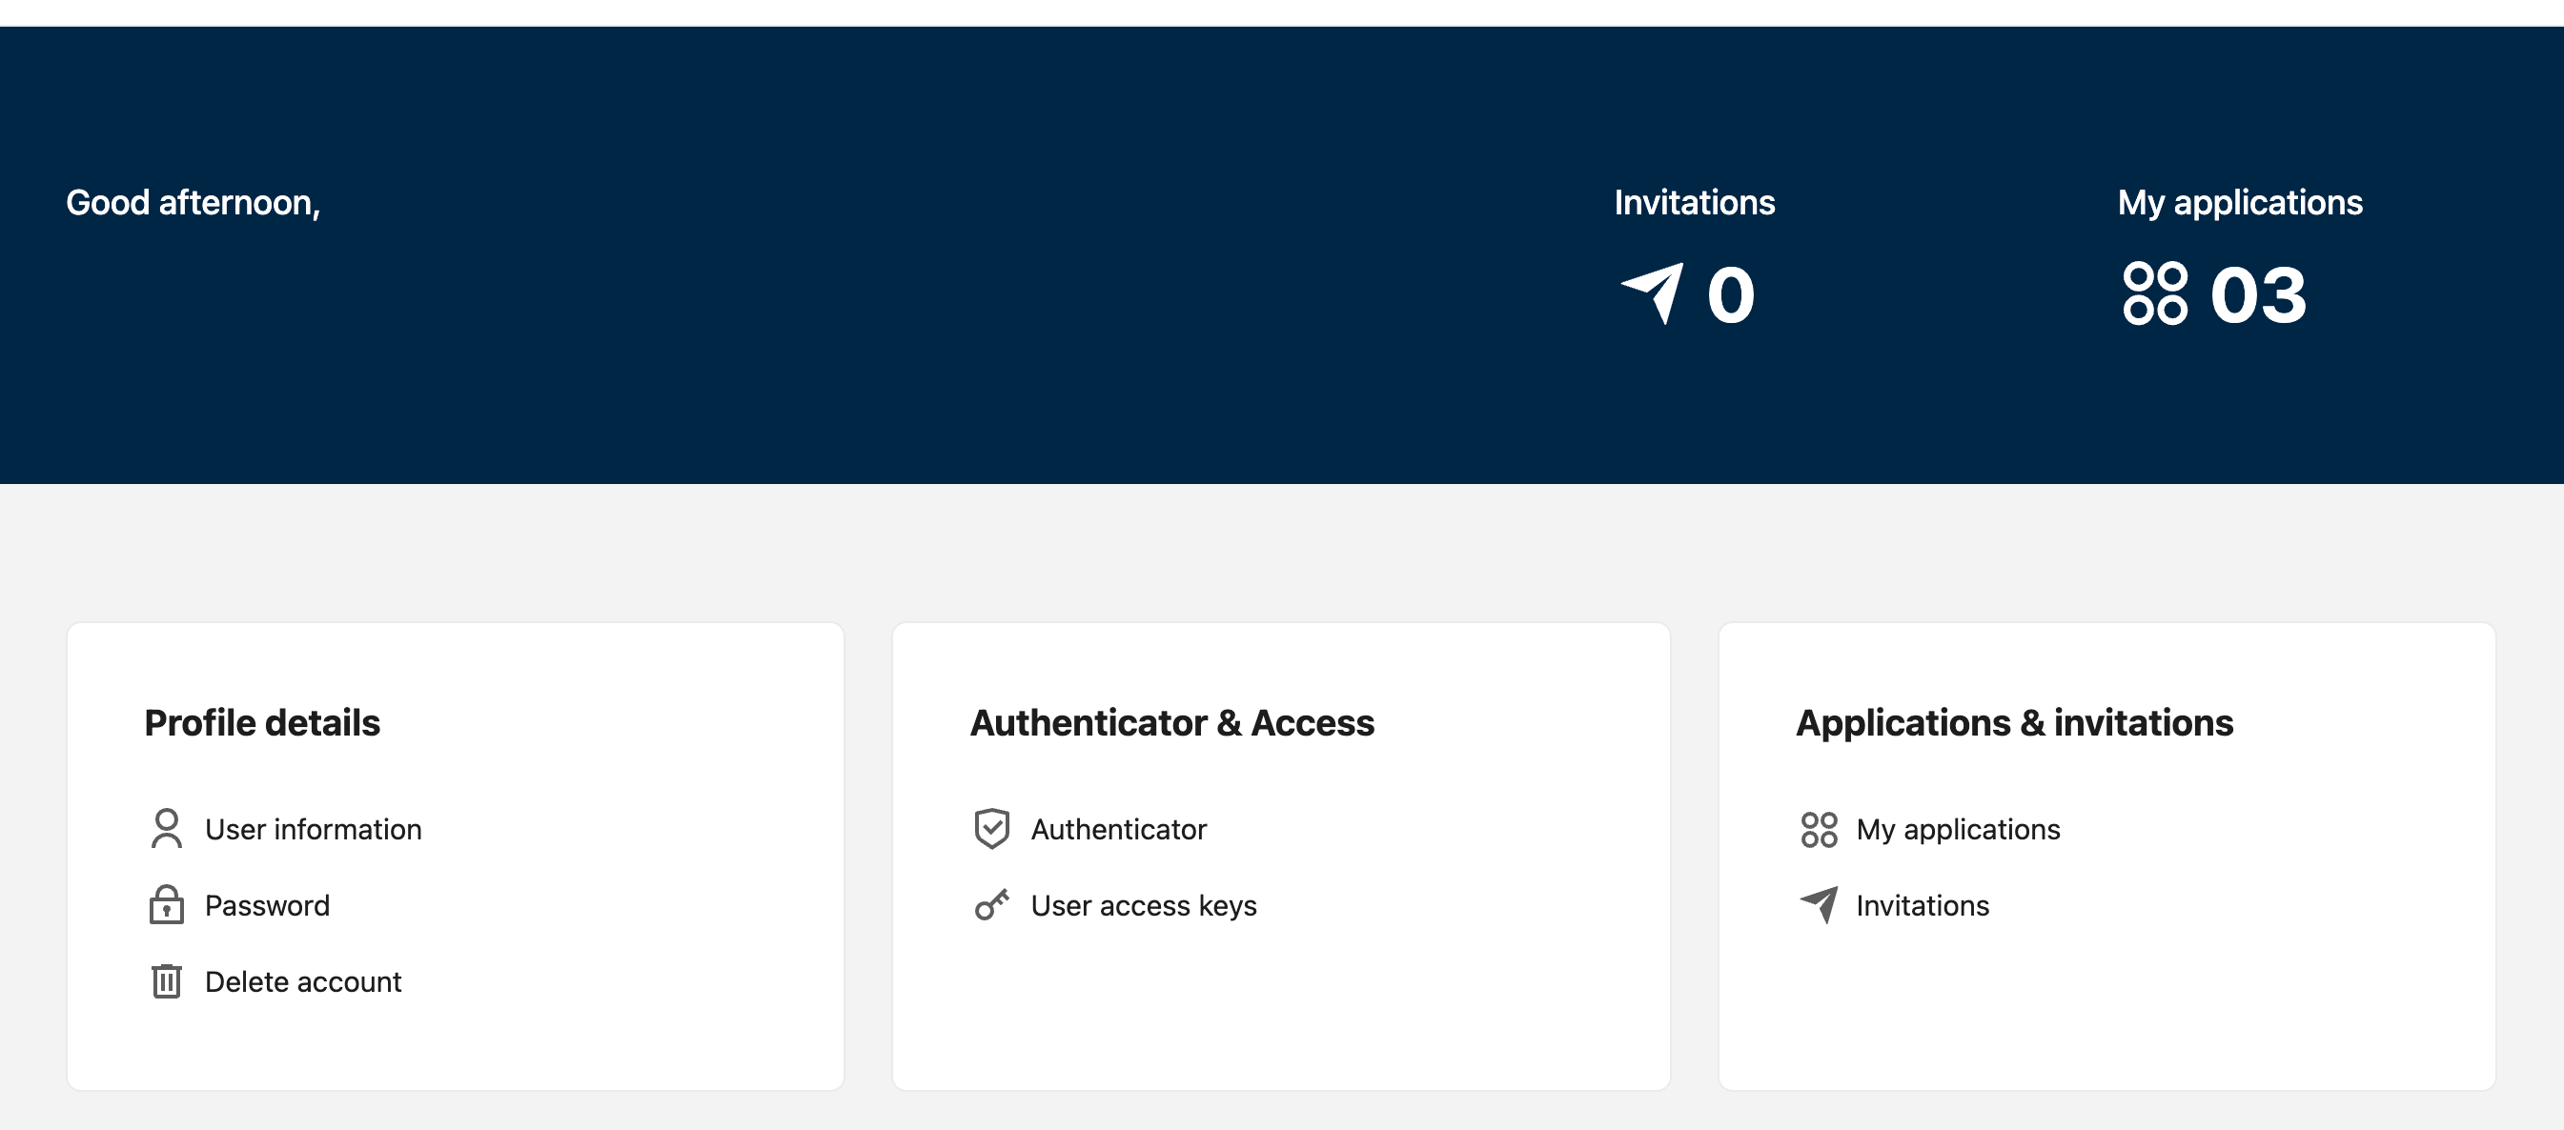Click the Invitations count number 0

1730,295
